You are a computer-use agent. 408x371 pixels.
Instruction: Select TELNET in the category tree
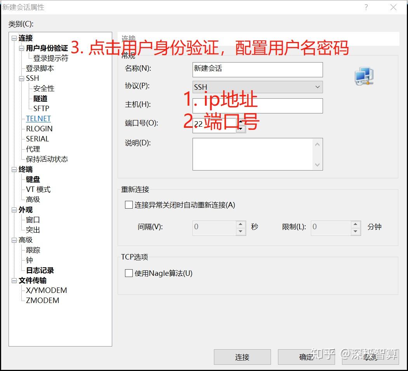[38, 118]
